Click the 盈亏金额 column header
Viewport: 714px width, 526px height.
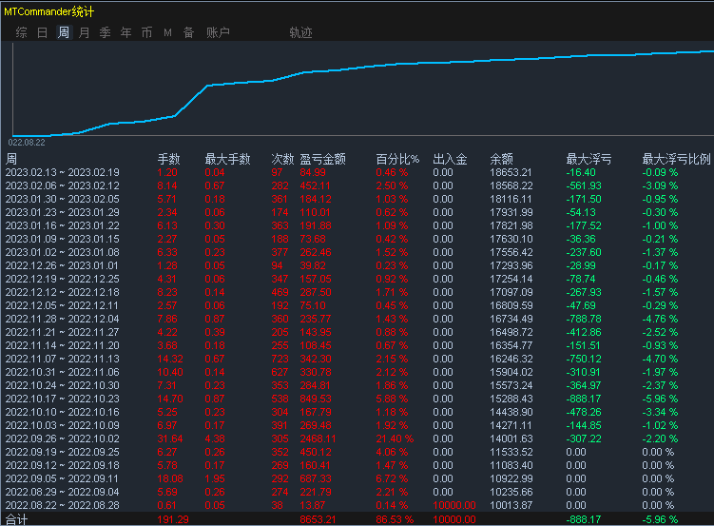pos(322,159)
